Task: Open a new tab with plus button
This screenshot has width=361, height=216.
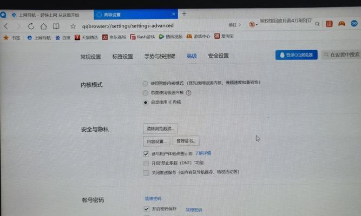Action: [x=184, y=14]
